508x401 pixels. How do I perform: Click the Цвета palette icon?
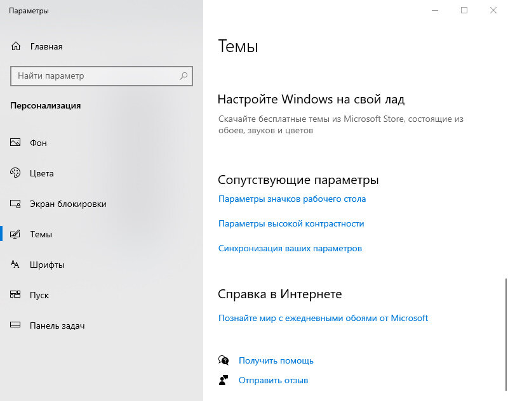point(15,173)
